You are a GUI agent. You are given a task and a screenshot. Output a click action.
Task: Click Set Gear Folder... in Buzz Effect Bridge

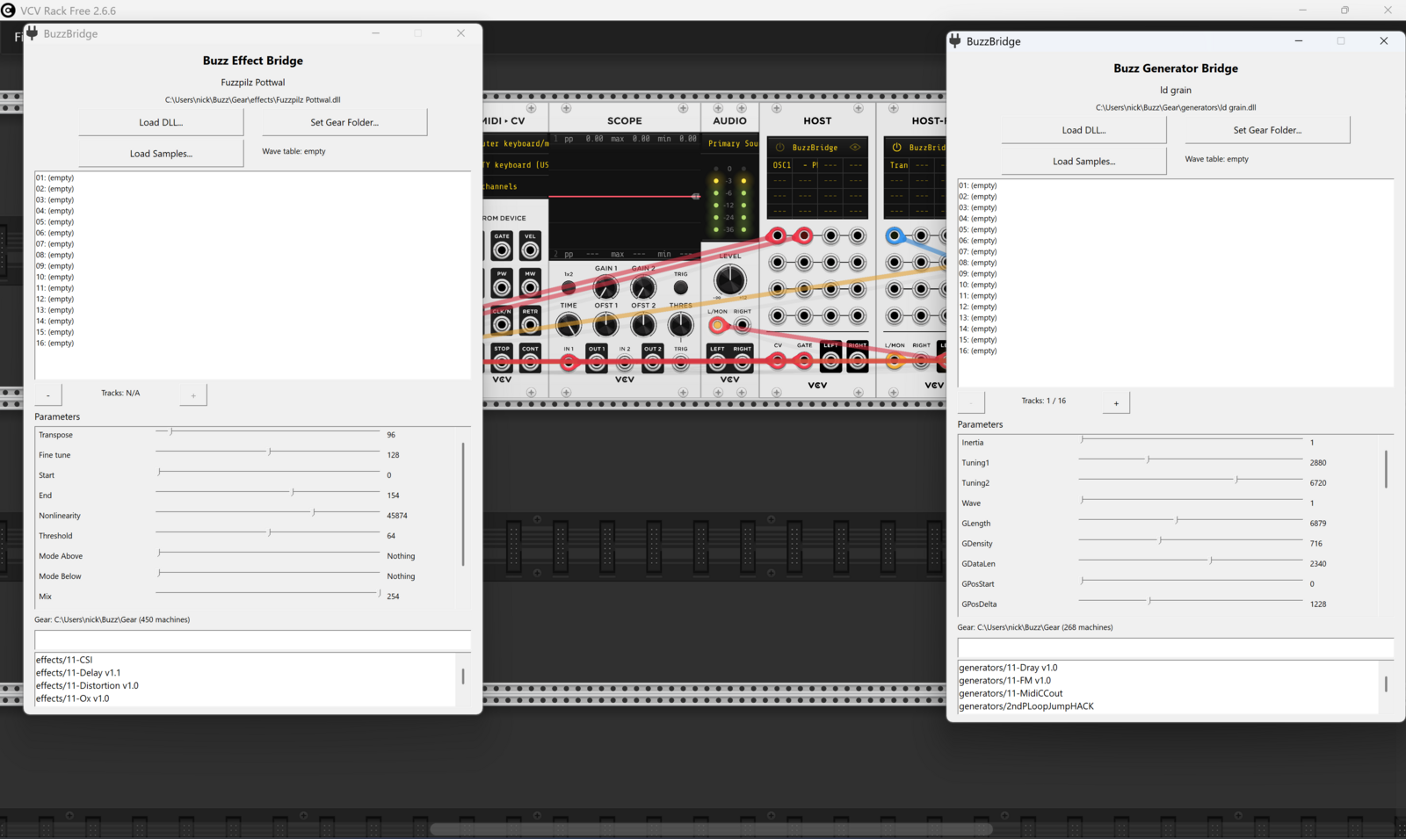(344, 122)
